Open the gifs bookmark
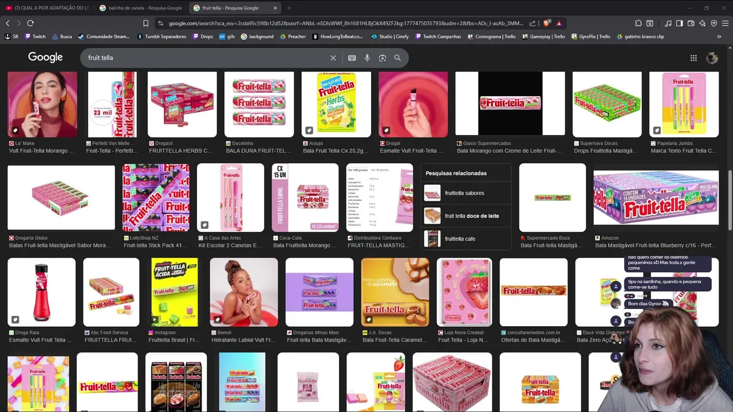This screenshot has height=412, width=733. [x=227, y=37]
